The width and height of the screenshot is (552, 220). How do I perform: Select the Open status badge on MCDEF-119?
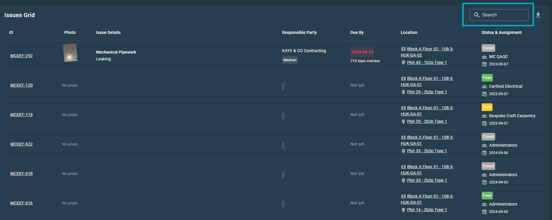point(487,107)
